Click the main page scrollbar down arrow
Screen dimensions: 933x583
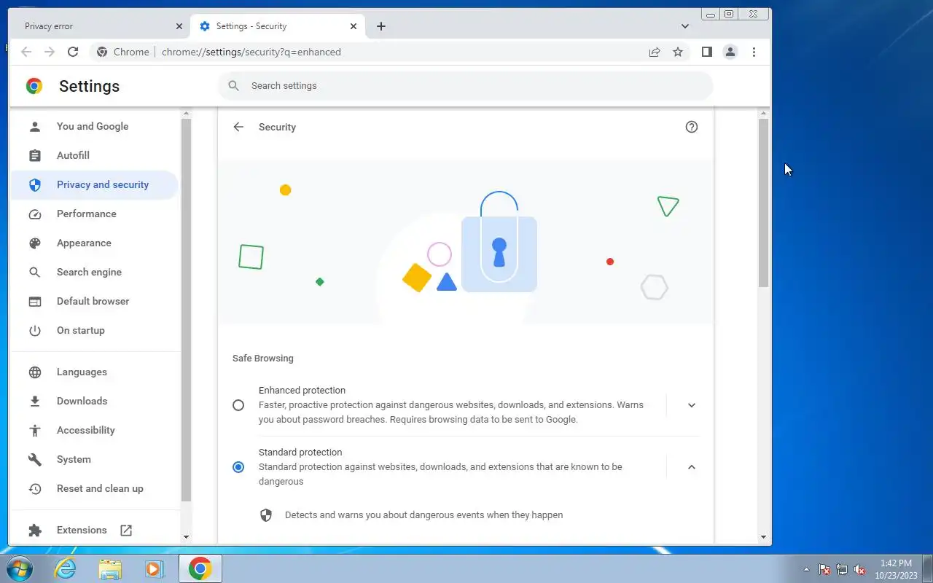point(763,537)
